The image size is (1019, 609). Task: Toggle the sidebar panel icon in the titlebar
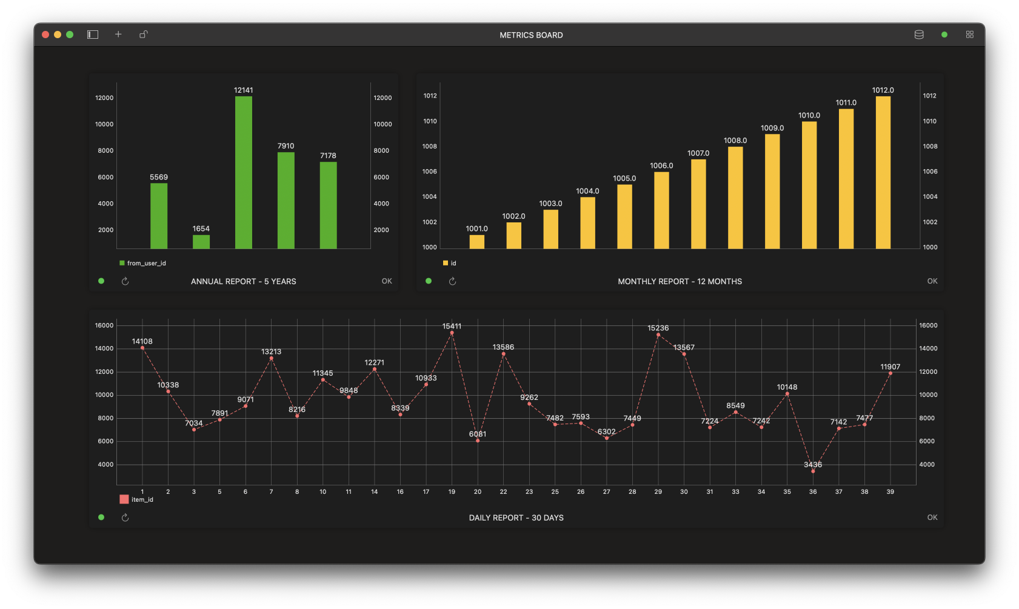[93, 35]
